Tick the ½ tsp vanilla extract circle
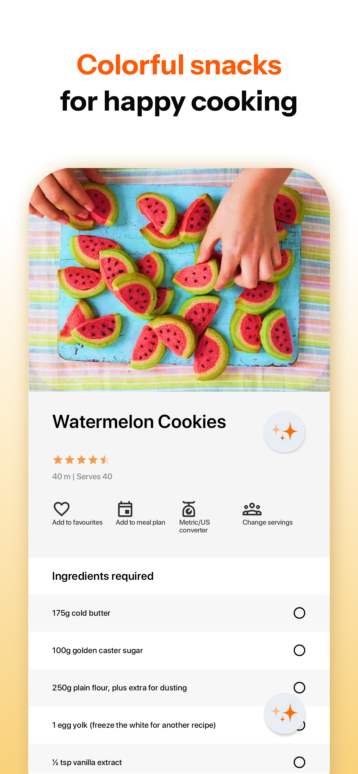The height and width of the screenshot is (774, 358). (299, 762)
